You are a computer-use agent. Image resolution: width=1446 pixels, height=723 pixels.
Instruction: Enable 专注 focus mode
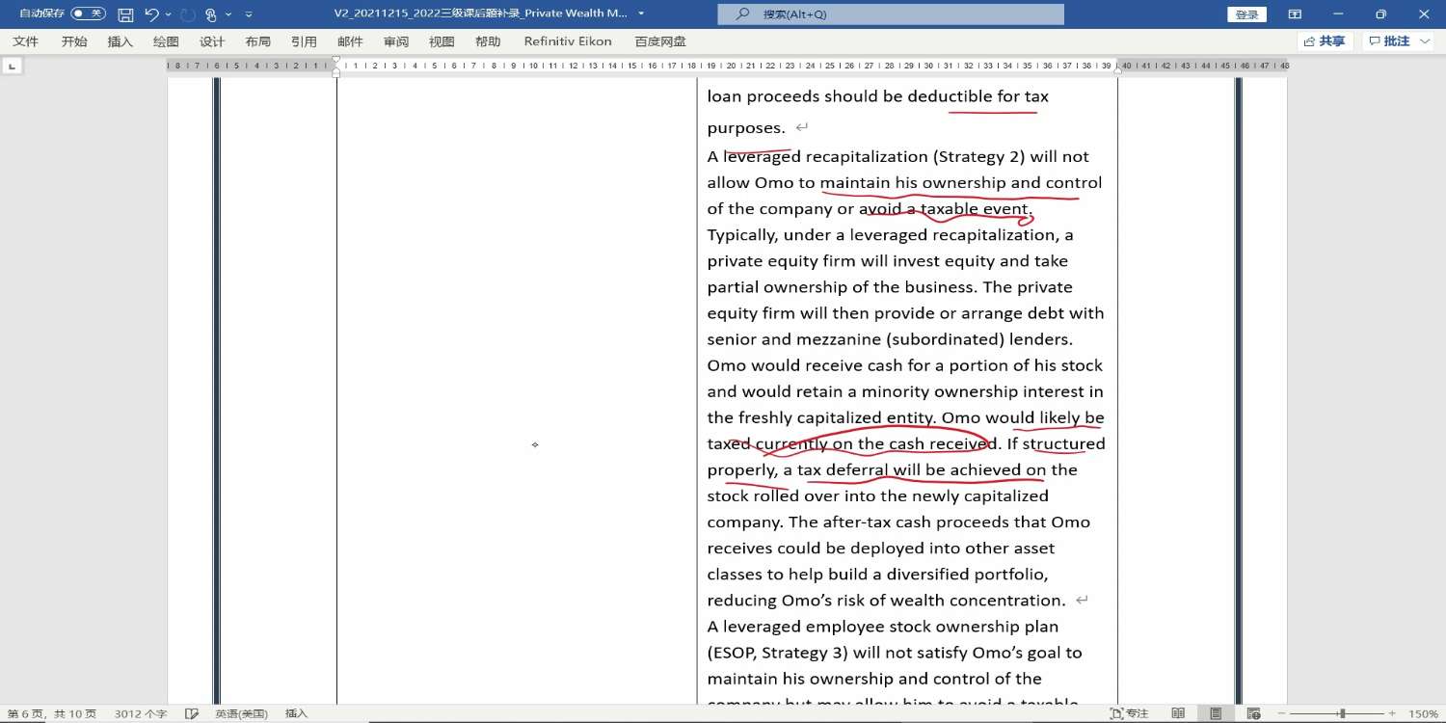click(x=1129, y=713)
